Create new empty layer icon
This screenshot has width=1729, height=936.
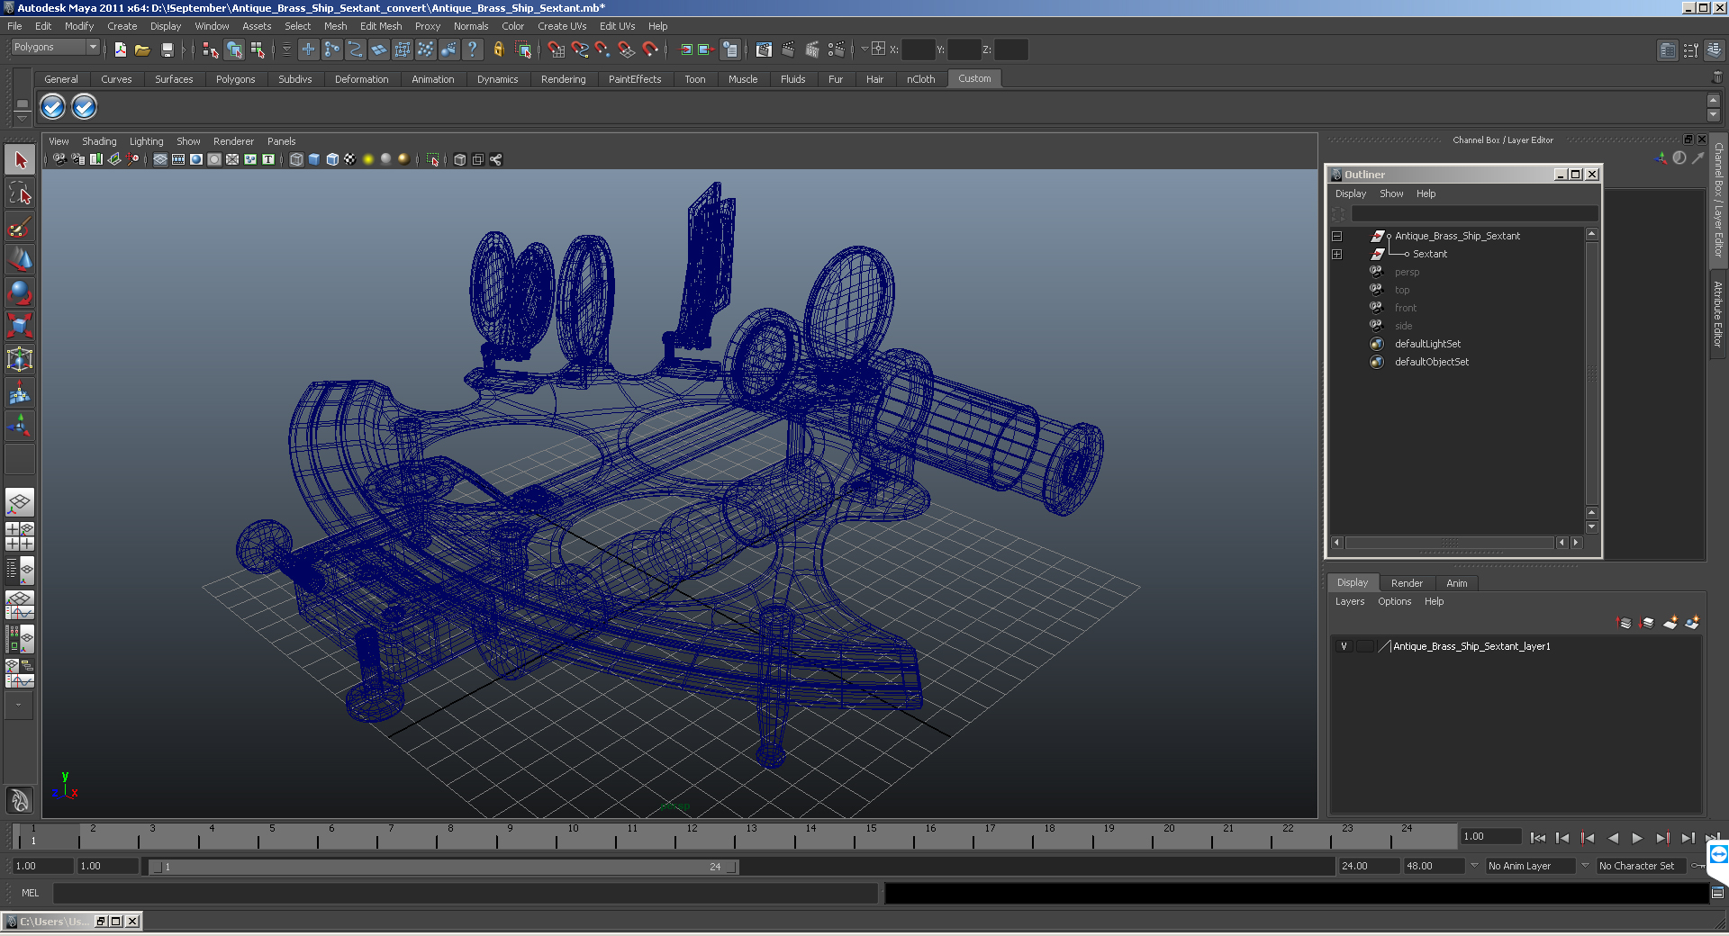pos(1670,623)
